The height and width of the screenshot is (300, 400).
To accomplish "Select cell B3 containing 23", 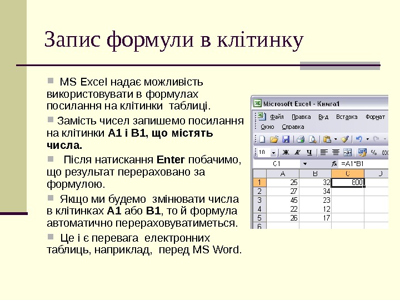I will 315,200.
